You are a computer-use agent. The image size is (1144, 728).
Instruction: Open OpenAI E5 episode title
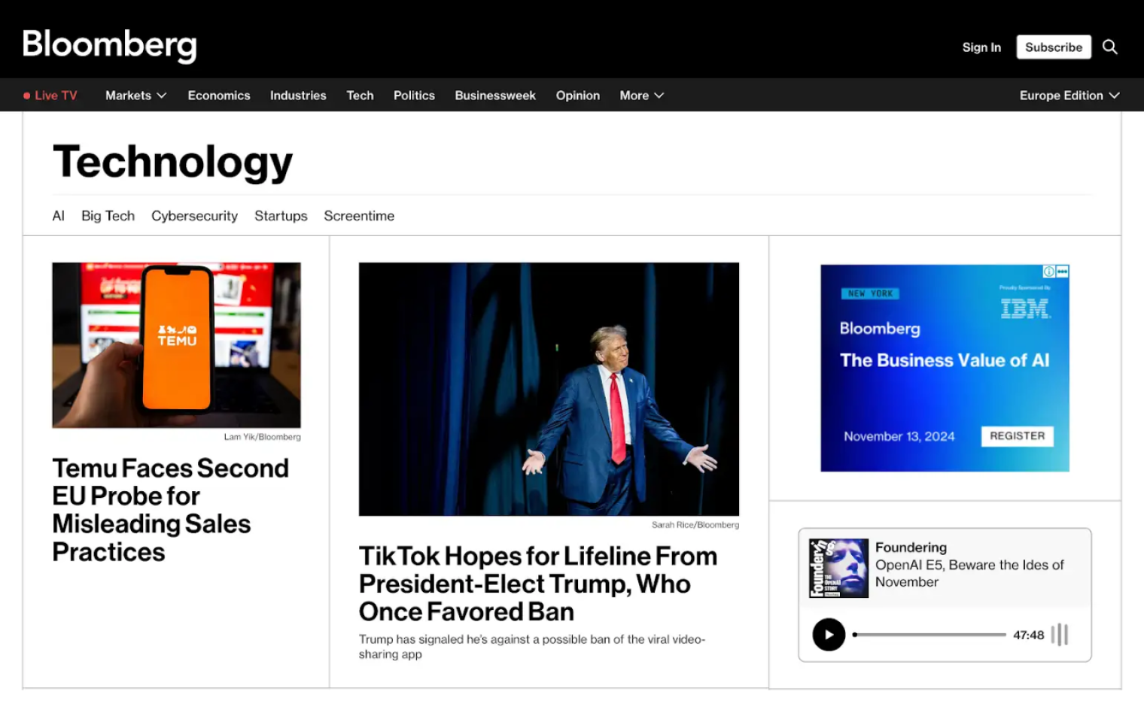point(969,573)
